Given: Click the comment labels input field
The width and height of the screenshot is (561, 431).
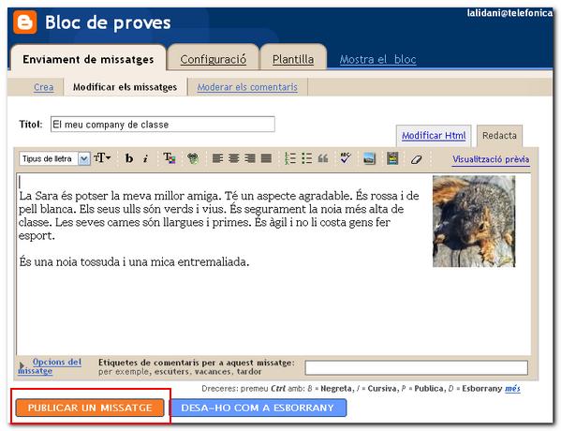Looking at the screenshot, I should (416, 367).
